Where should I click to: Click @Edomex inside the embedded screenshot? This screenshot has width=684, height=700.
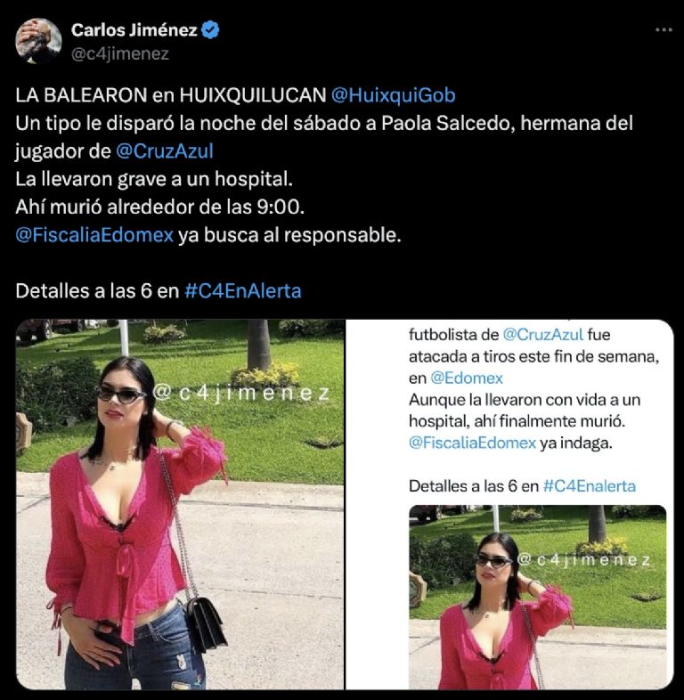tap(467, 378)
